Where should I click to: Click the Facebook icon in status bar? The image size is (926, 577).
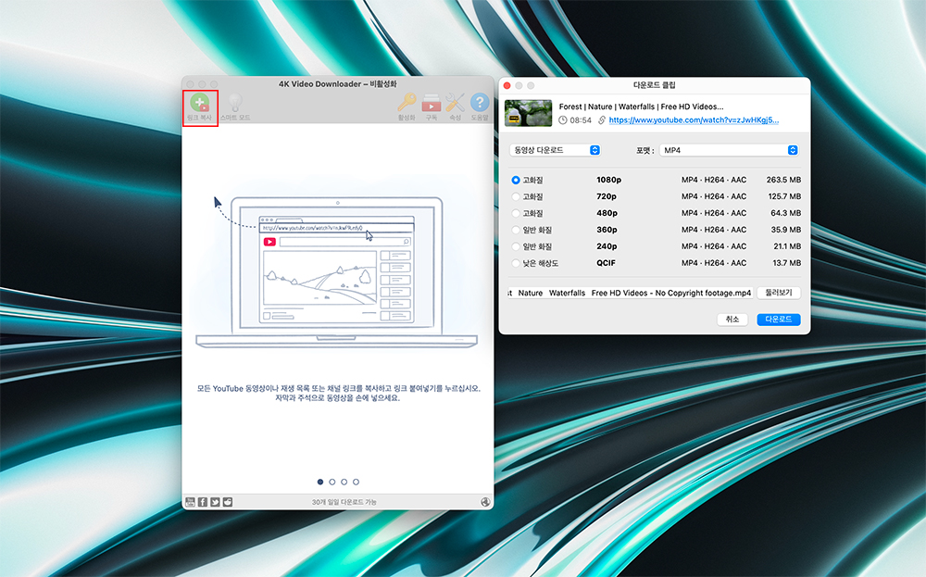tap(203, 502)
